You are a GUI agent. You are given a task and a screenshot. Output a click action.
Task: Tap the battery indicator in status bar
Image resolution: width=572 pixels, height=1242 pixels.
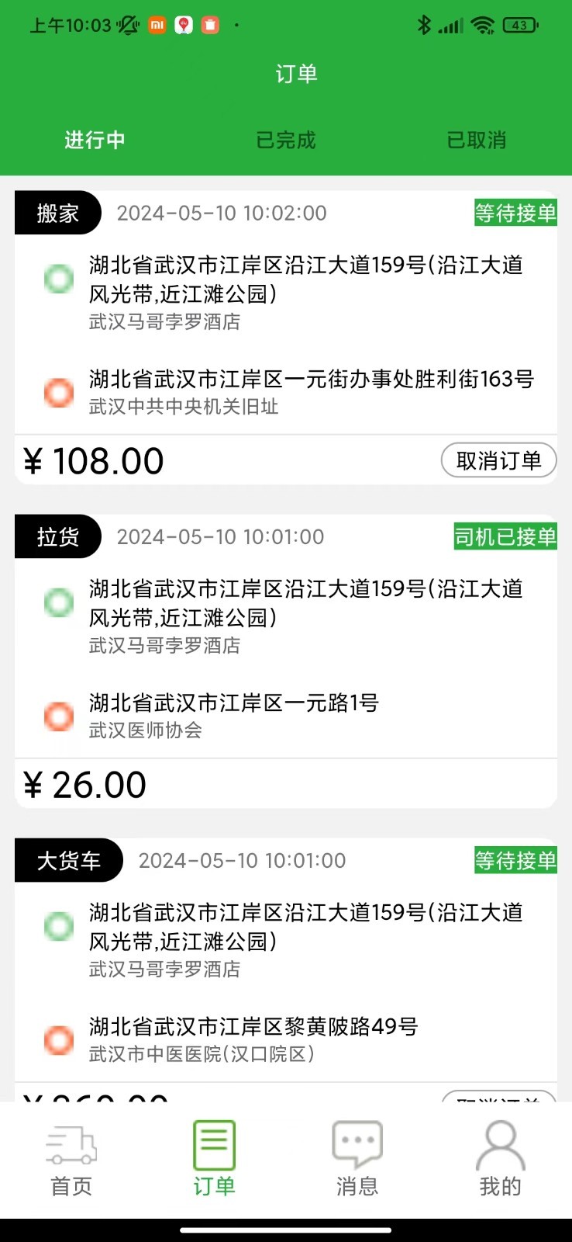click(x=520, y=26)
